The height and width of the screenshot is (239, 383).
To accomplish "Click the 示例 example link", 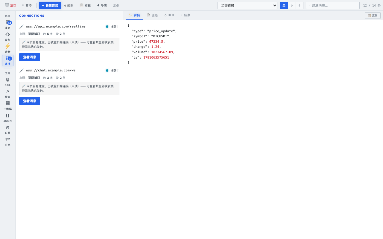I will pyautogui.click(x=116, y=5).
